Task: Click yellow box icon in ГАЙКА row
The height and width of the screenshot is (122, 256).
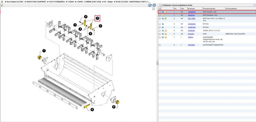Action: [166, 31]
